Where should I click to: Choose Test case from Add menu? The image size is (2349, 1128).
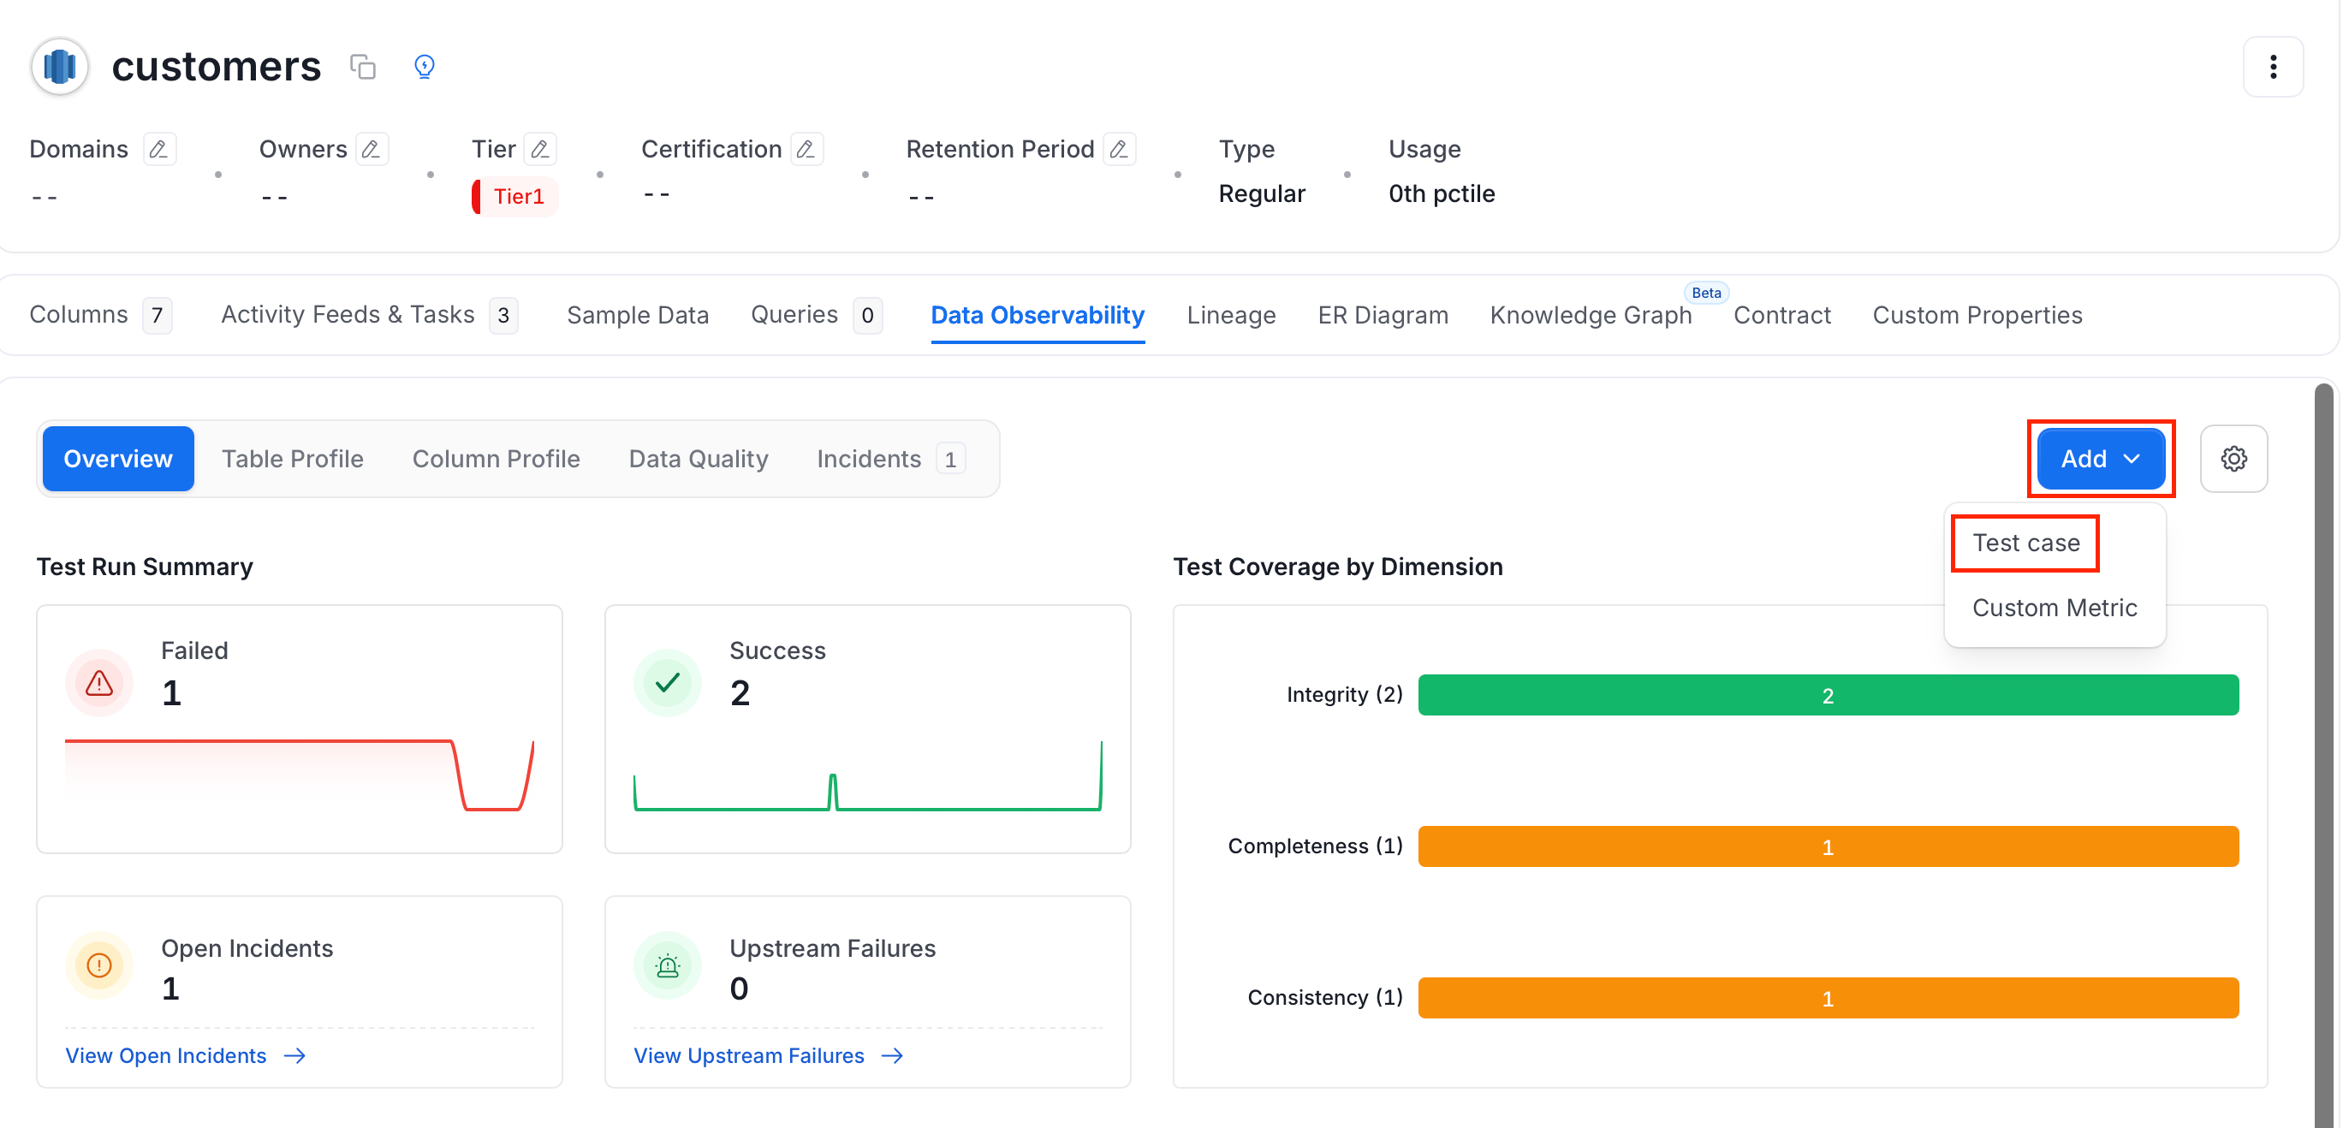(2025, 543)
